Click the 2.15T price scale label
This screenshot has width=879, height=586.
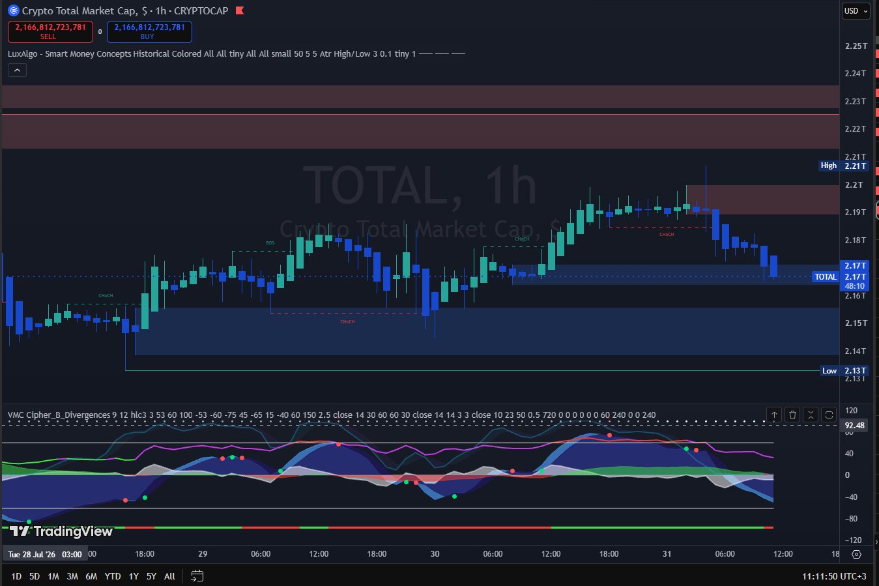(x=856, y=323)
